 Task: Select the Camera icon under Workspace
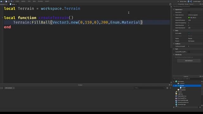pos(178,84)
